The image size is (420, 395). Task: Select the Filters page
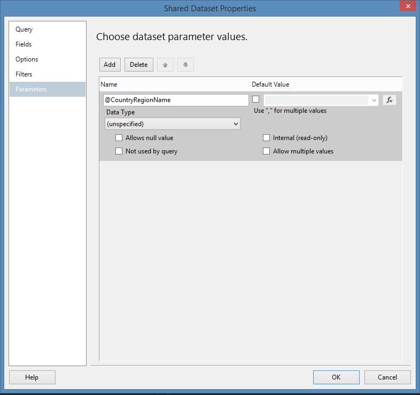point(24,74)
